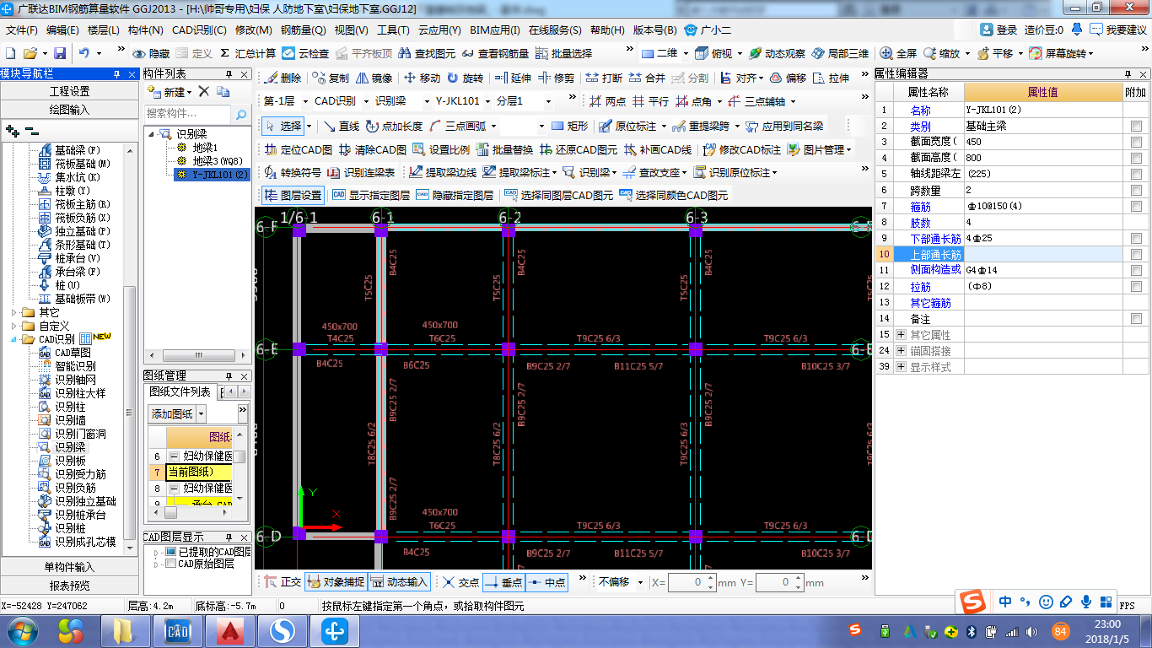Open the BIM应用(I) menu
The width and height of the screenshot is (1152, 648).
pos(495,30)
